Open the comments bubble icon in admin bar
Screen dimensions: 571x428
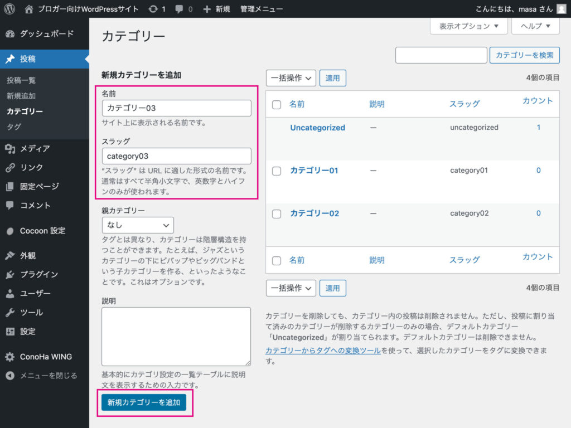point(179,9)
